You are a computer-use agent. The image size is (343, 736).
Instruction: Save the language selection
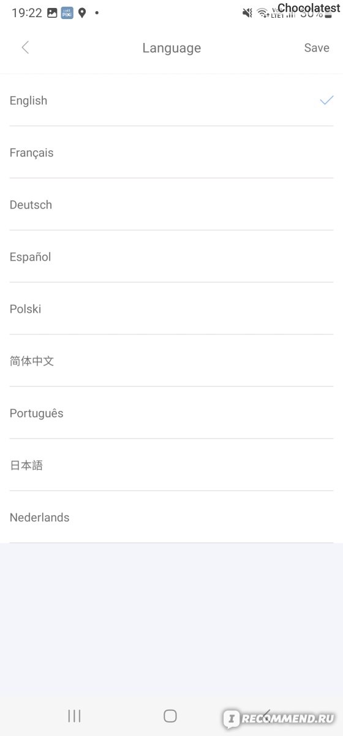(x=317, y=48)
